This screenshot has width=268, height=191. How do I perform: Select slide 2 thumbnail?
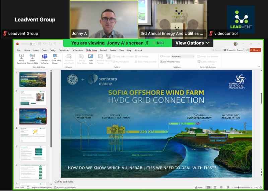pyautogui.click(x=32, y=98)
